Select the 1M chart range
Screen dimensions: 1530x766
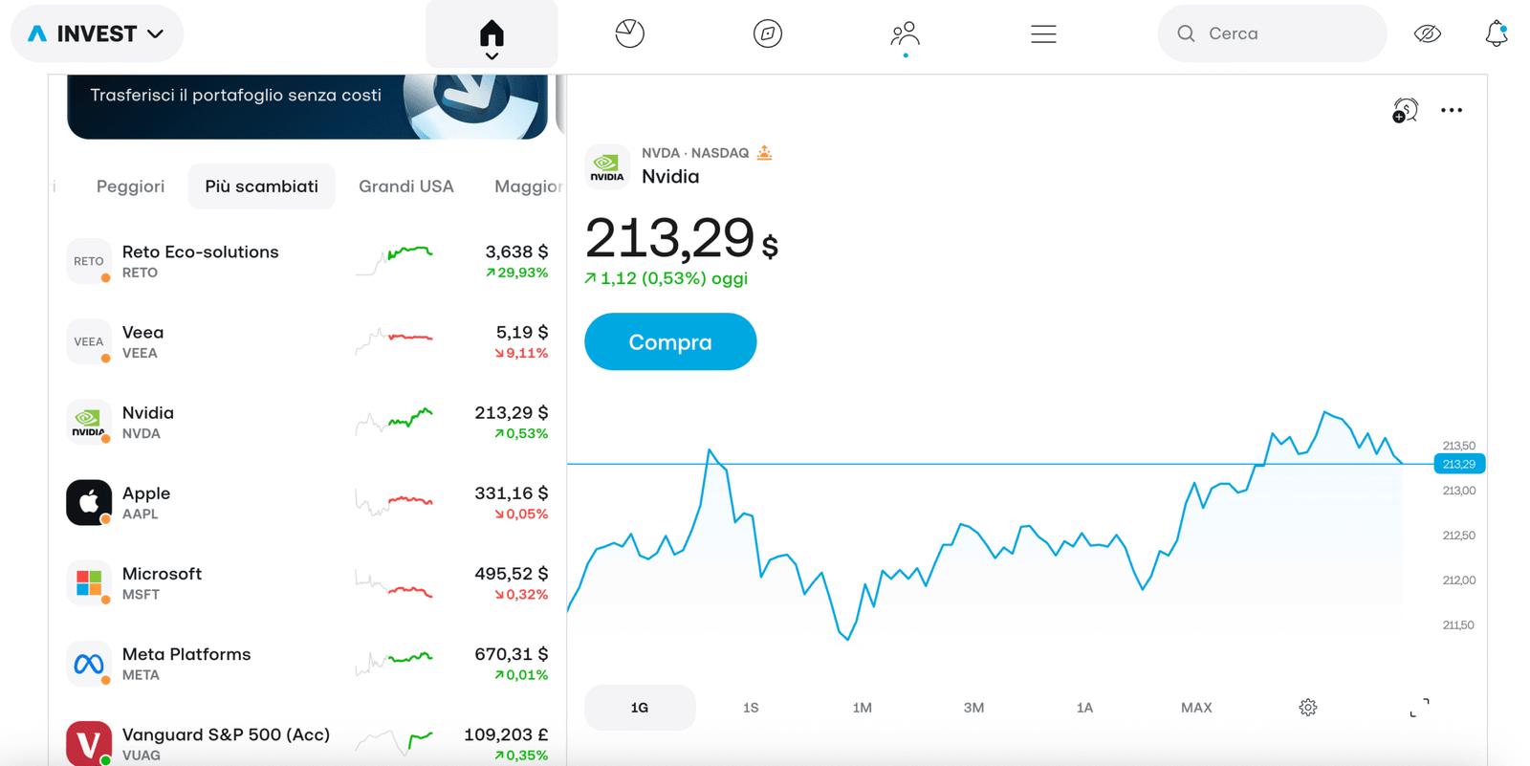point(863,708)
